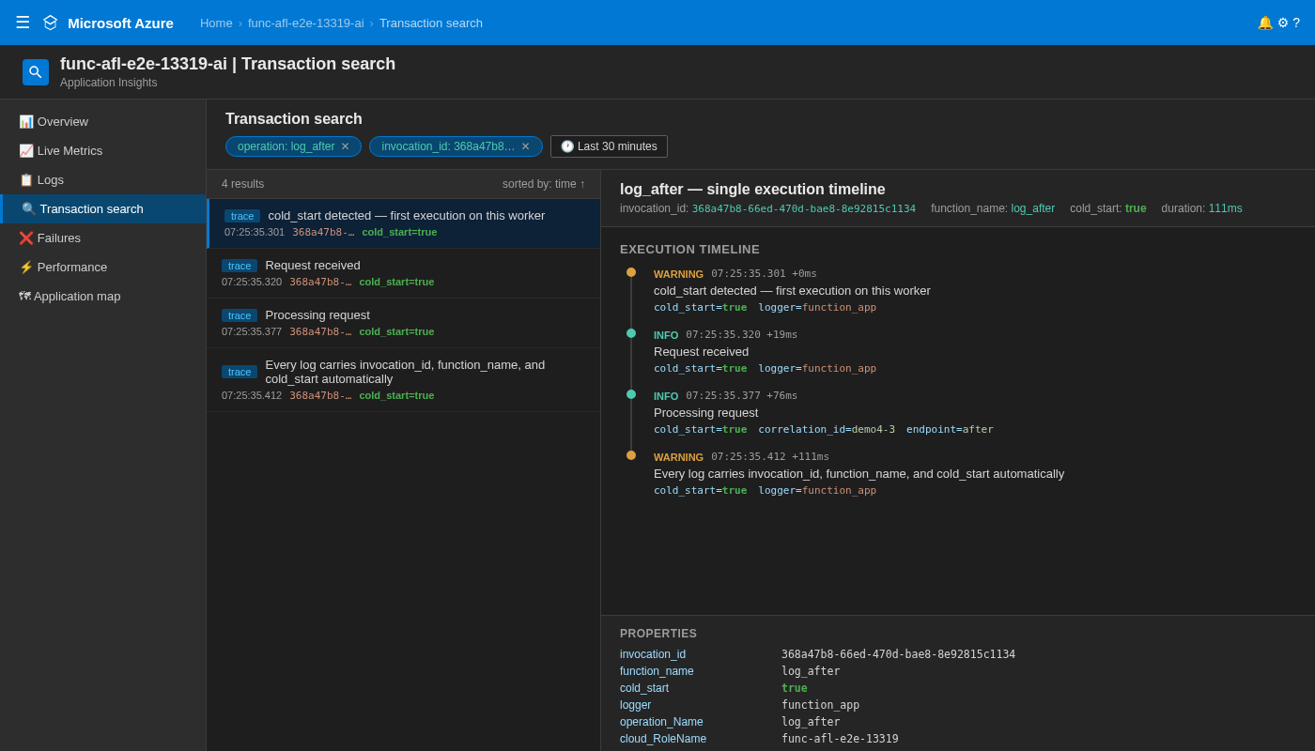Open the hamburger portal menu
This screenshot has height=751, width=1315.
tap(23, 23)
